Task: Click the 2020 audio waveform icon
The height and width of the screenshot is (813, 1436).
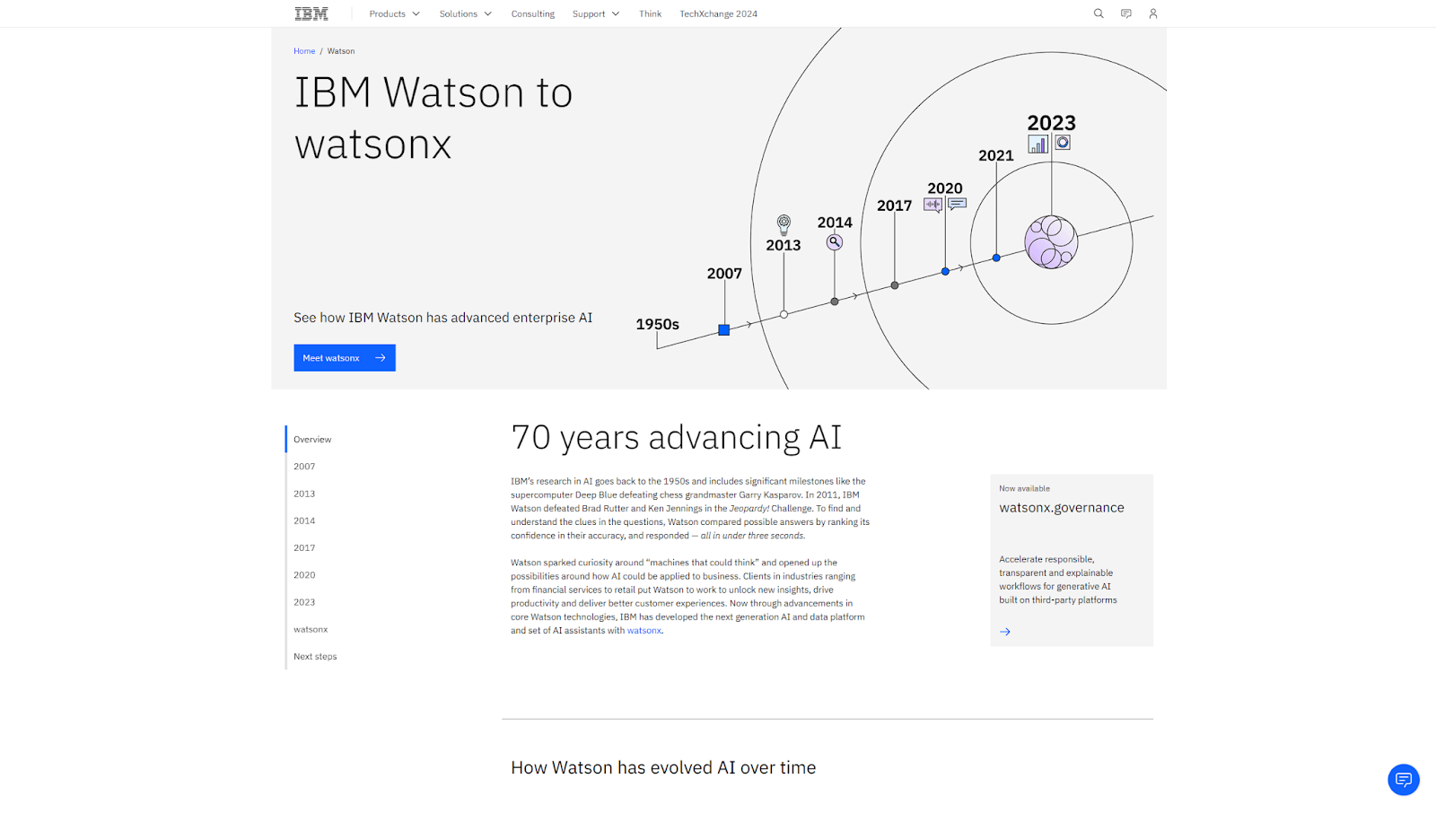Action: (x=933, y=205)
